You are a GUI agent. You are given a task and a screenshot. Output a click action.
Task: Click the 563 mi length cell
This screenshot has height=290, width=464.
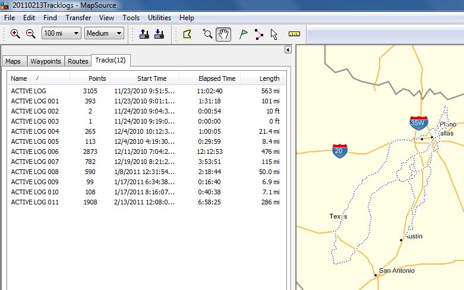[270, 91]
